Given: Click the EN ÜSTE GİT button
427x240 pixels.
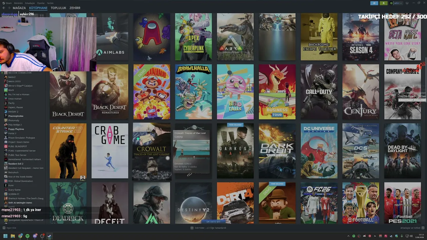Looking at the screenshot, I should click(213, 222).
